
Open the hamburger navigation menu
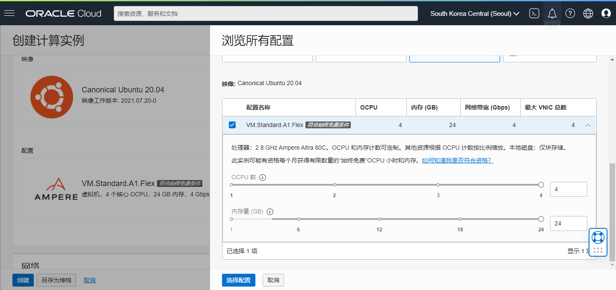tap(9, 13)
